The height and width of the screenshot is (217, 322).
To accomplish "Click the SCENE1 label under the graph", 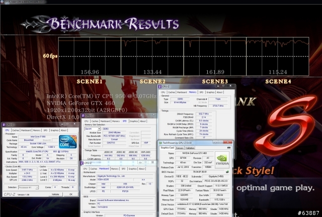I will [90, 81].
